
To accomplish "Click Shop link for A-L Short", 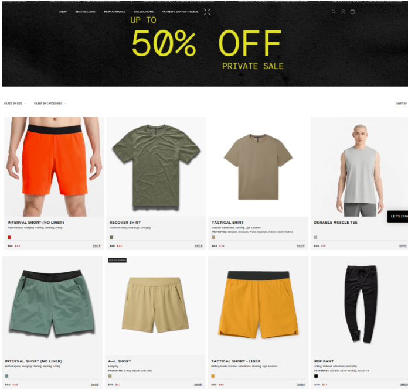I will point(198,385).
